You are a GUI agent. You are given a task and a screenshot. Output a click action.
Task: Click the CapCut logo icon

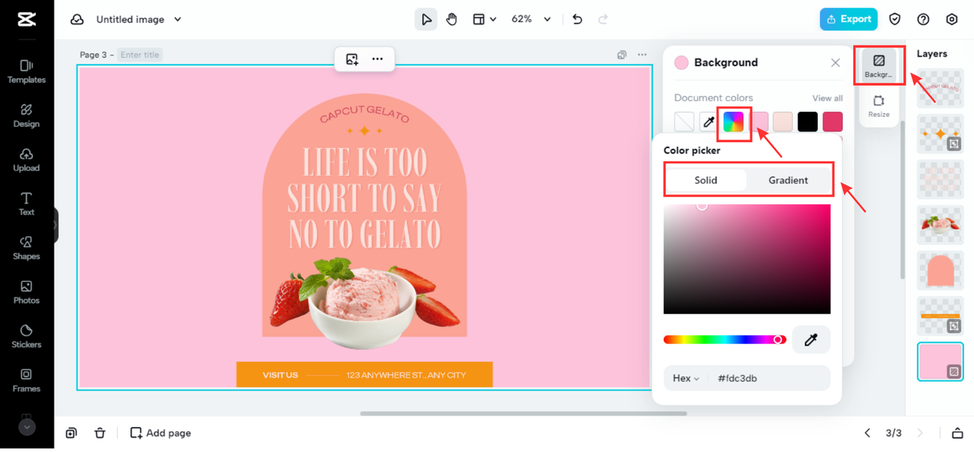coord(27,20)
